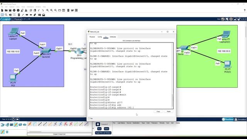
Task: Click inside the IOS CLI text area
Action: (131, 76)
